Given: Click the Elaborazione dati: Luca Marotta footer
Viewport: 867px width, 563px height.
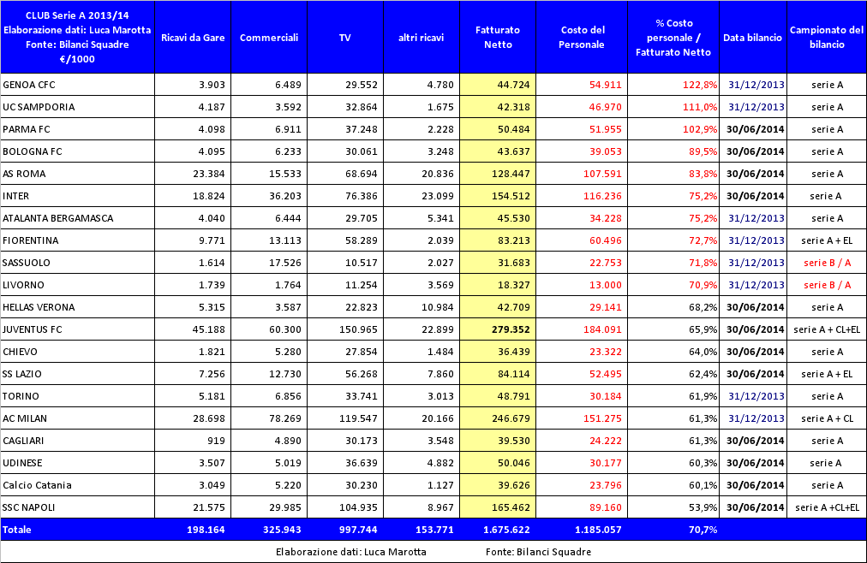Looking at the screenshot, I should click(351, 551).
